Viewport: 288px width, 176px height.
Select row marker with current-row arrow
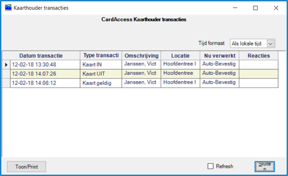coord(6,65)
